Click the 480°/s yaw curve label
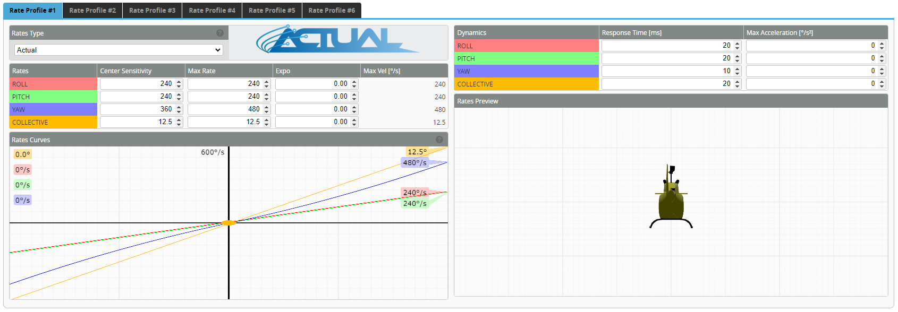Viewport: 898px width, 312px height. coord(414,162)
